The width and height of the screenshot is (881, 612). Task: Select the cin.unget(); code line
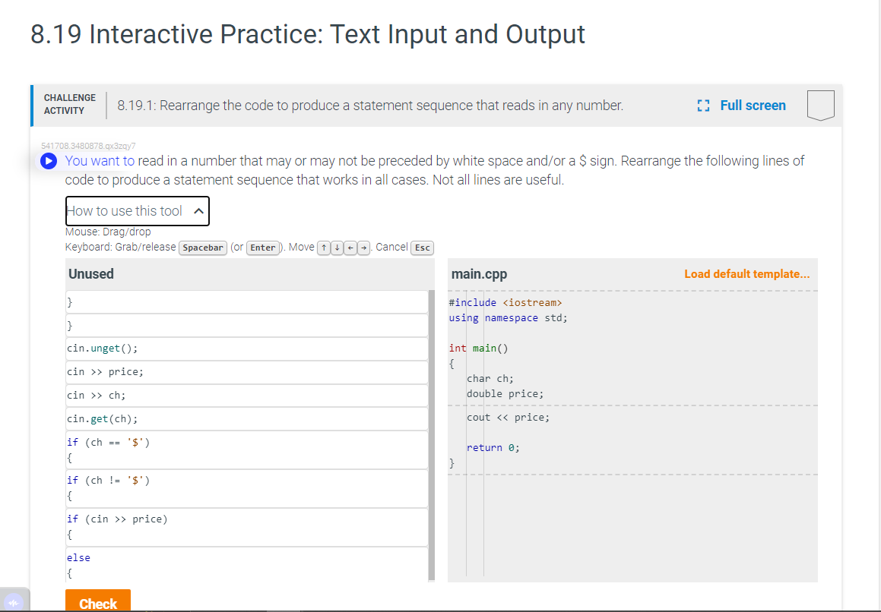(x=246, y=349)
